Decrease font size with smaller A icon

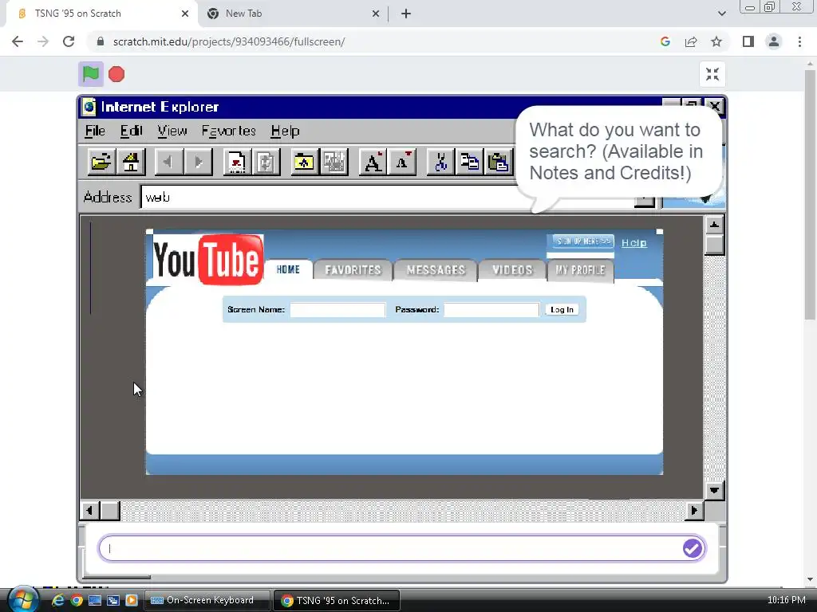pyautogui.click(x=402, y=162)
